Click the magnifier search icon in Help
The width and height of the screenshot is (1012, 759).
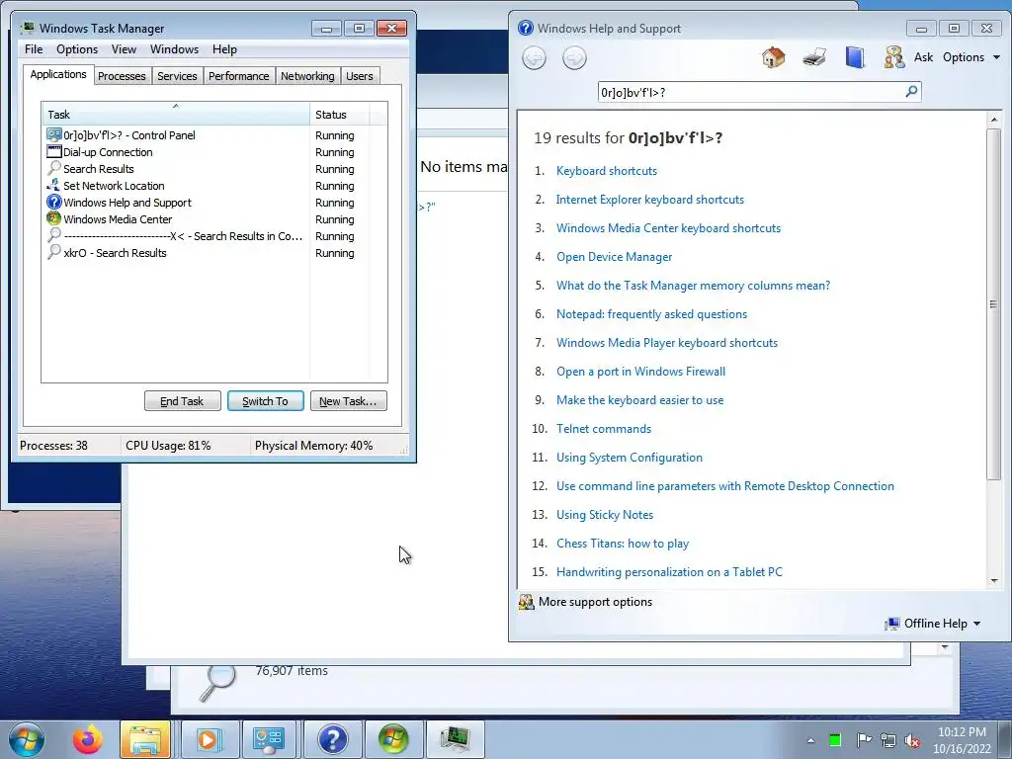tap(911, 92)
